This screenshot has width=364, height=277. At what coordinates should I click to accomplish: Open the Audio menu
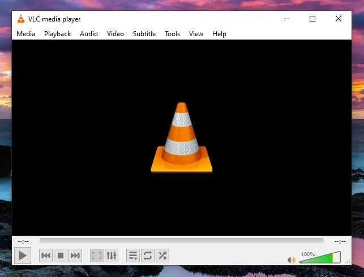pos(89,34)
